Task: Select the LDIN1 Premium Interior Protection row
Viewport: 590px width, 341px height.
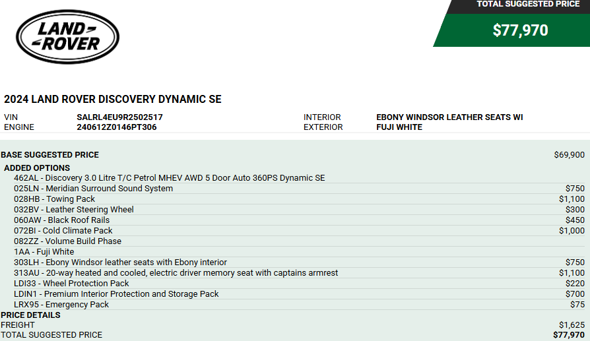Action: tap(299, 294)
